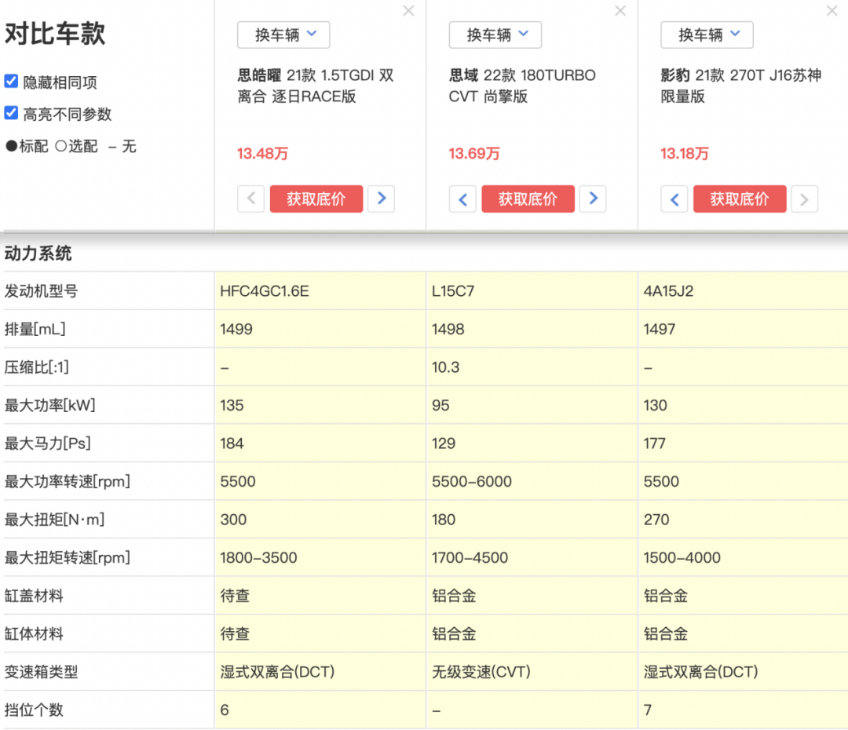Remove the 思皓曜 car via its X icon
This screenshot has height=730, width=848.
[408, 11]
